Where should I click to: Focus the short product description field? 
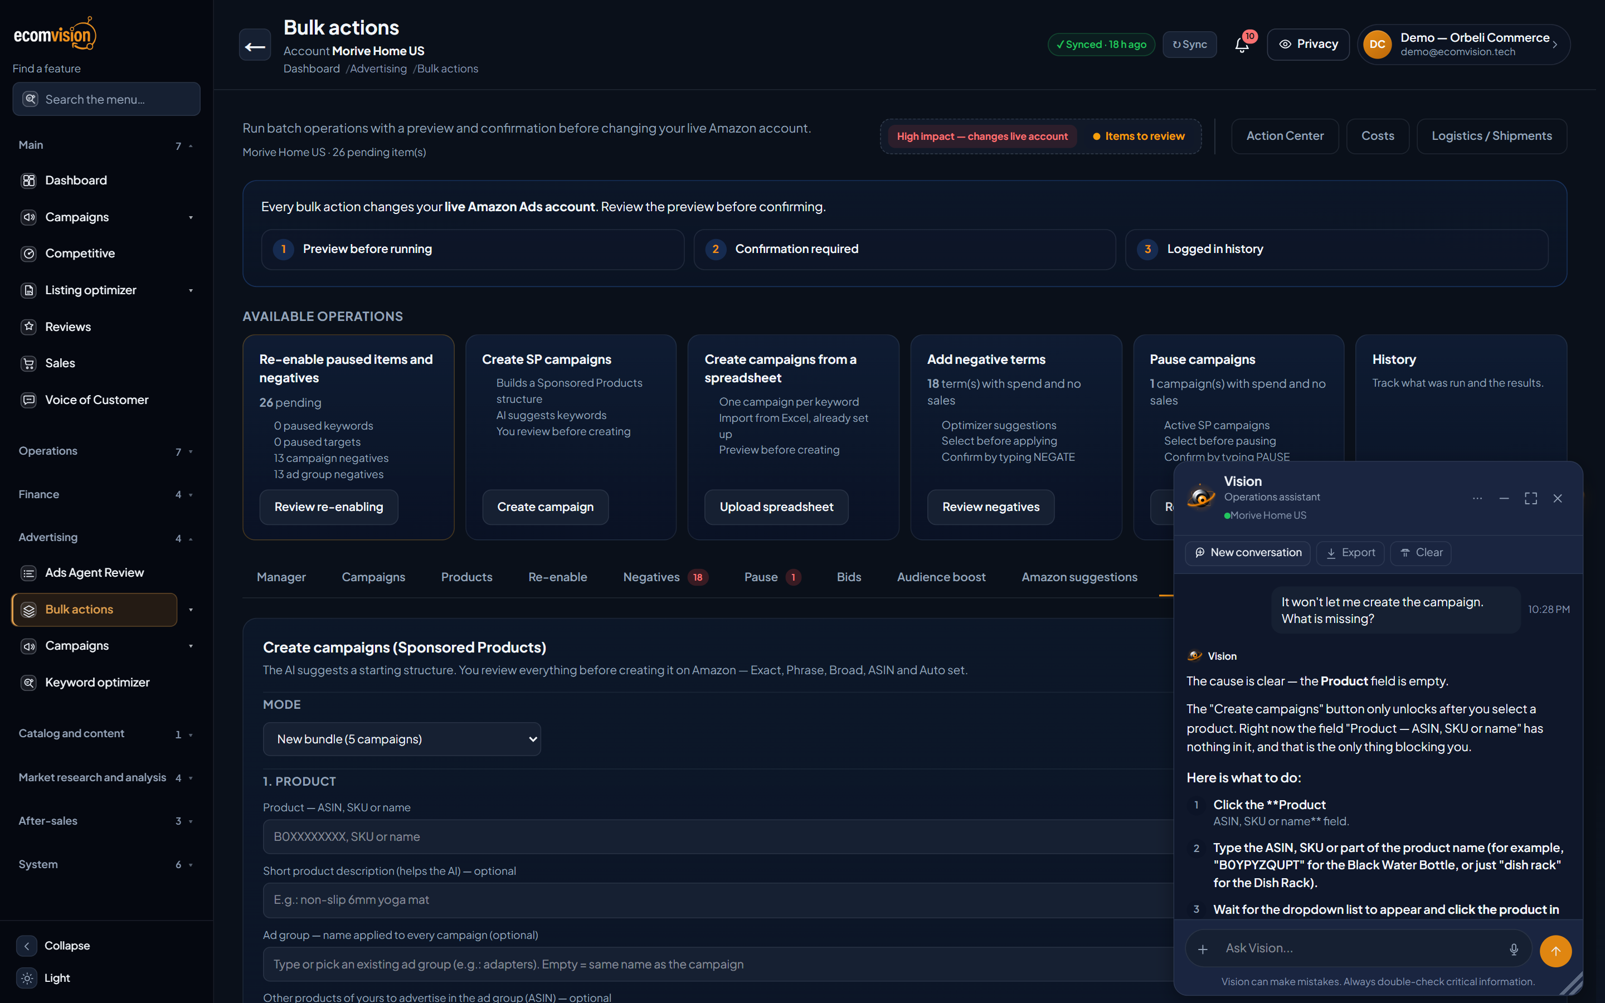tap(718, 900)
